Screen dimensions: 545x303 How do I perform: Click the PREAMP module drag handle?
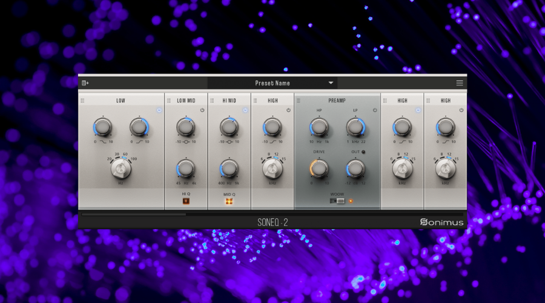click(x=298, y=101)
